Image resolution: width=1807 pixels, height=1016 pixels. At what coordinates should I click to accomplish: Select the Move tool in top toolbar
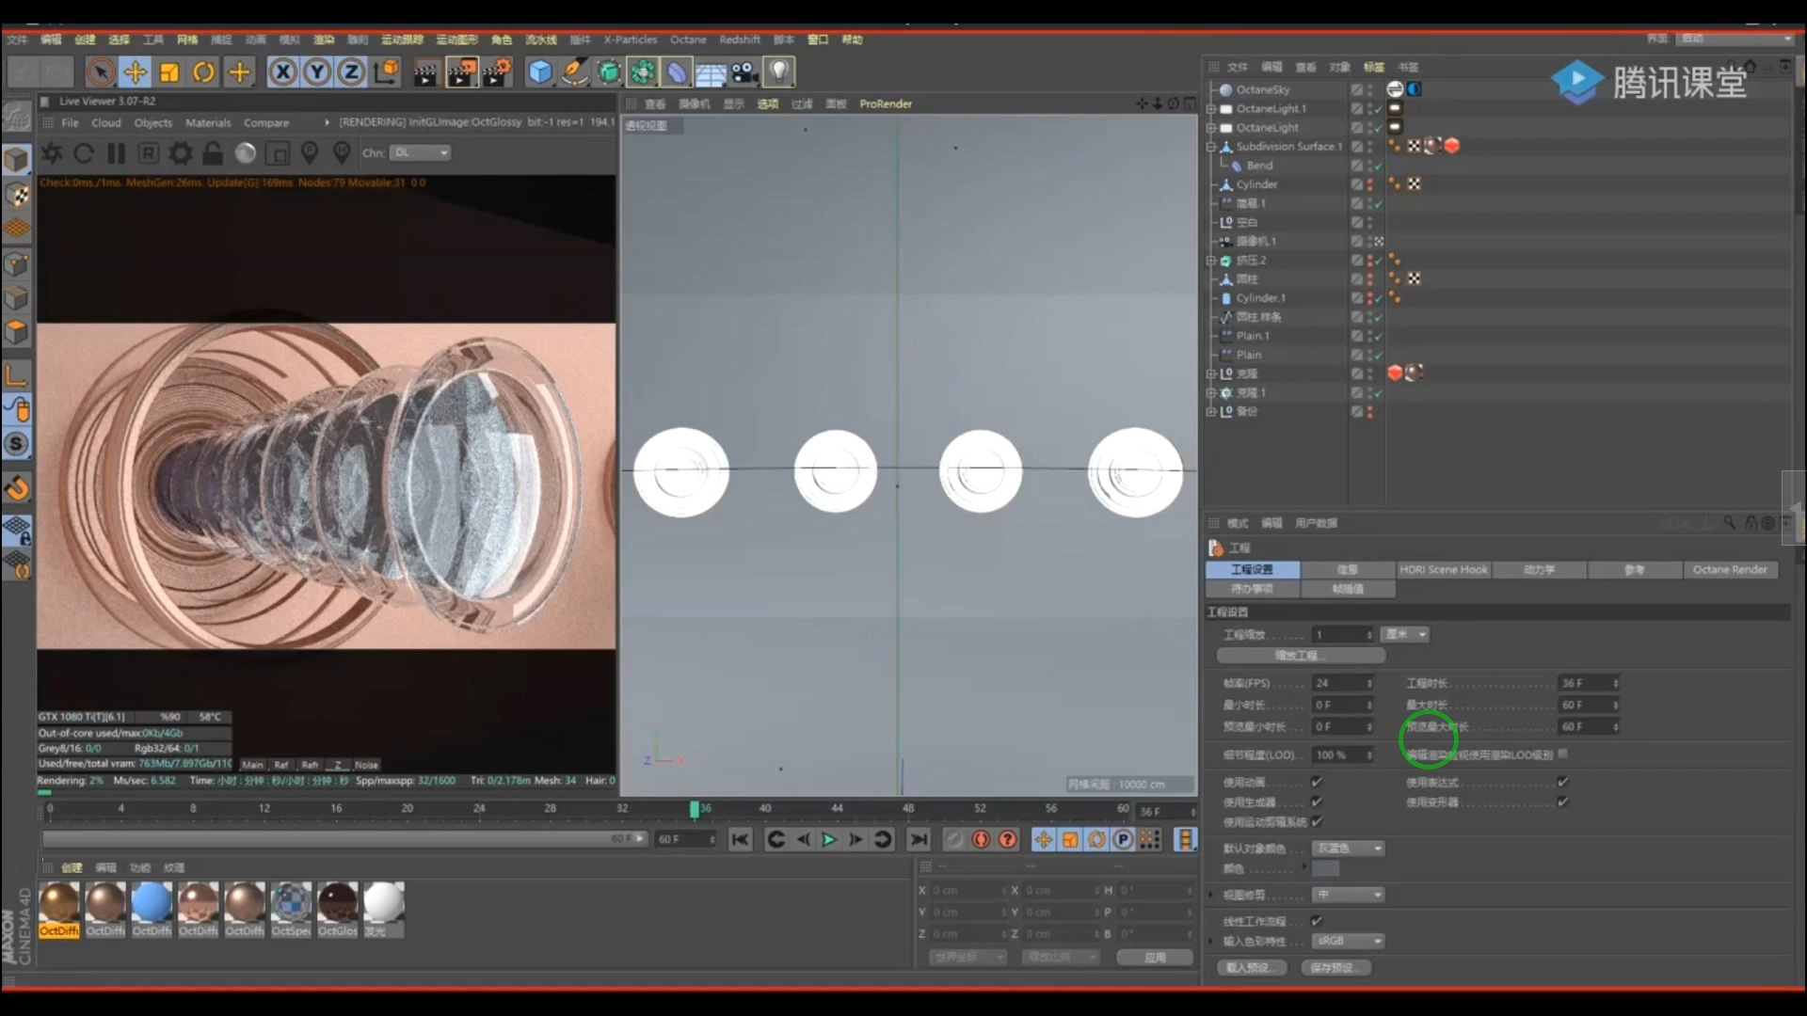point(136,72)
